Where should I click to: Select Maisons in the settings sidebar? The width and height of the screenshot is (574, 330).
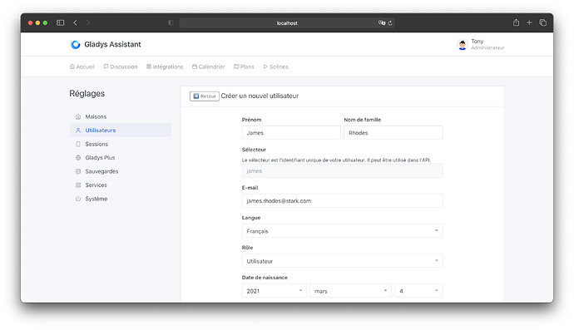tap(121, 116)
